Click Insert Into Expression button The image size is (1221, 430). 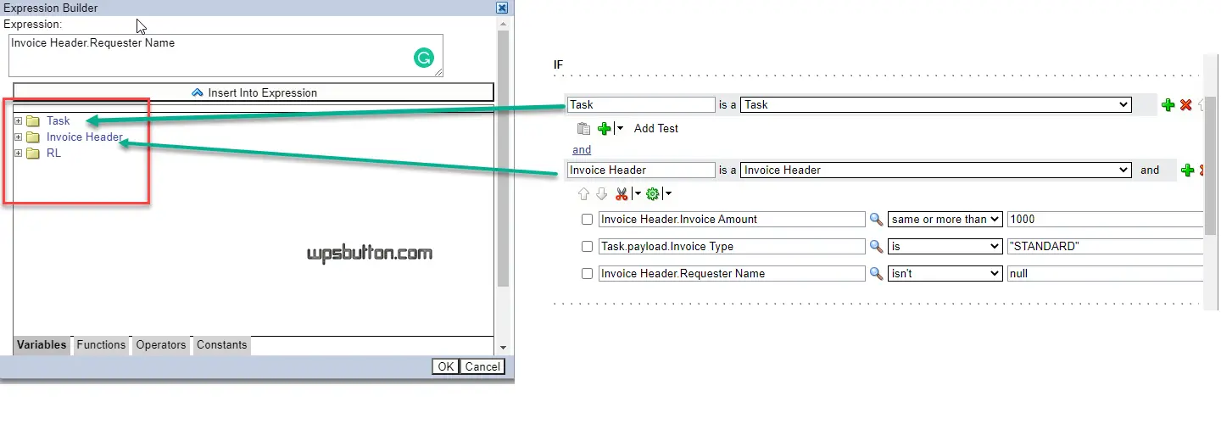[254, 93]
